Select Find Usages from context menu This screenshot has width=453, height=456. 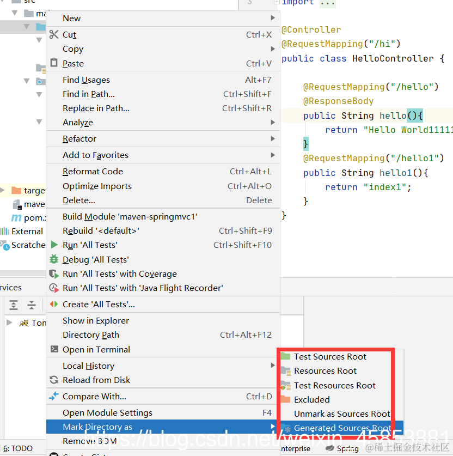(x=163, y=80)
